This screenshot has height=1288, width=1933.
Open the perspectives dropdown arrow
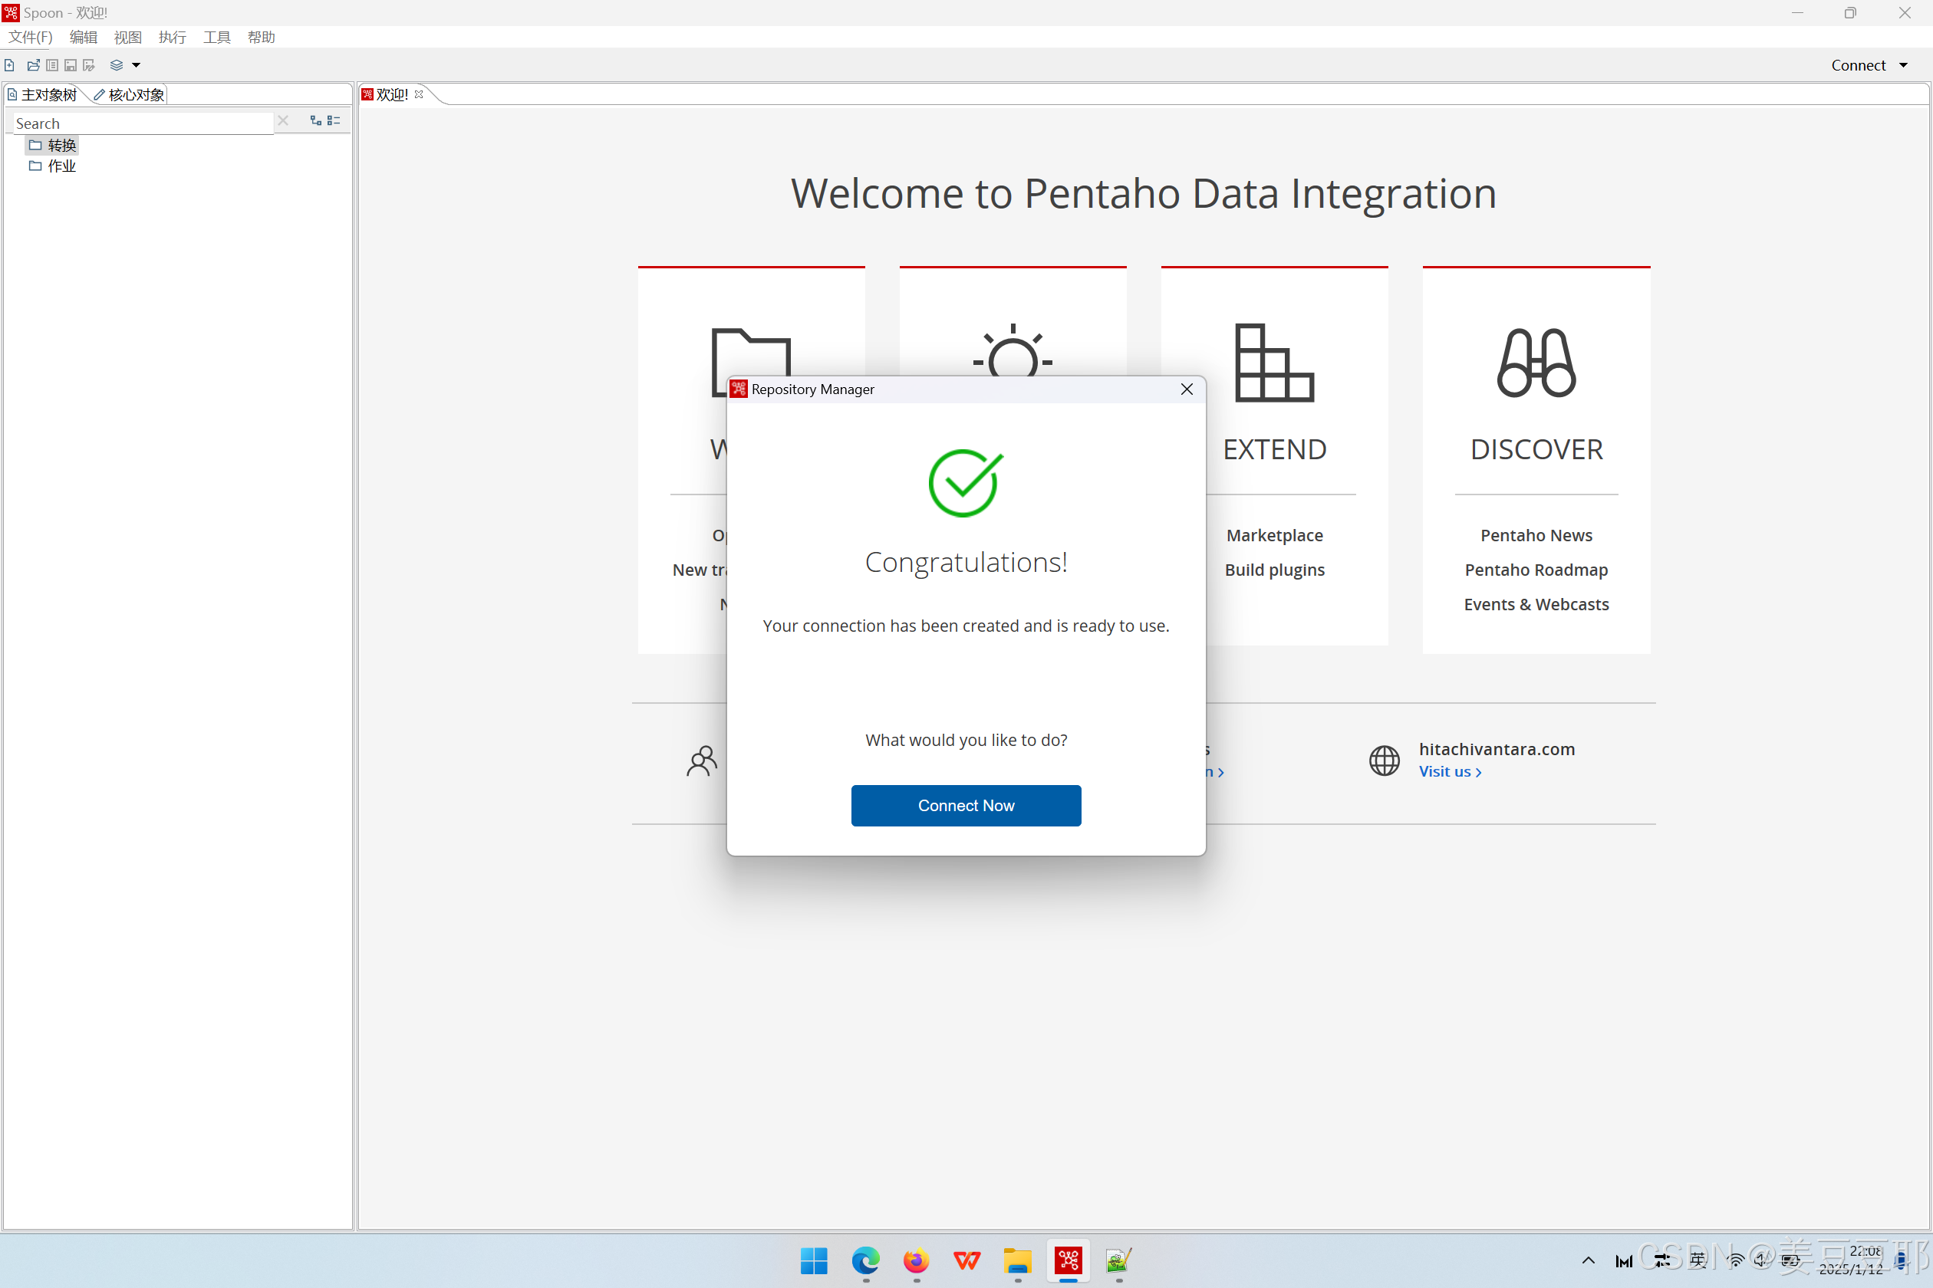point(137,65)
